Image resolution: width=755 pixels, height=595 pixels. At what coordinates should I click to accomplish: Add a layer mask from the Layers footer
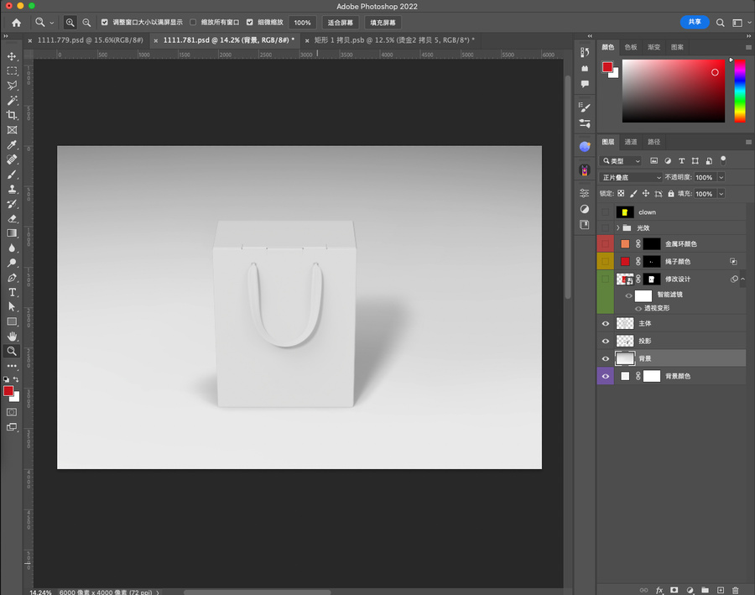674,590
